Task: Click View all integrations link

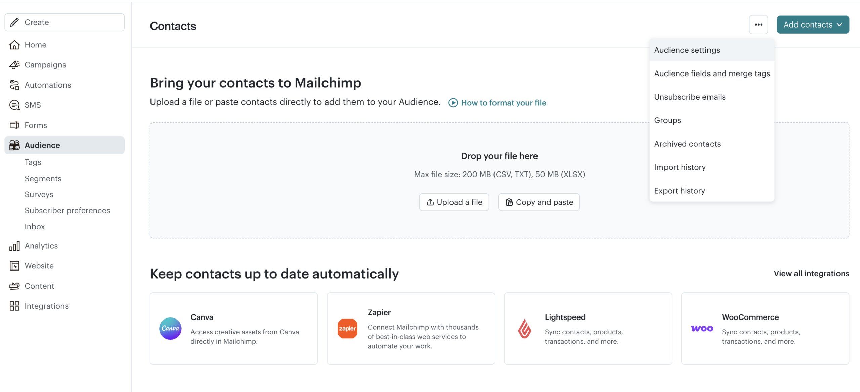Action: pos(811,274)
